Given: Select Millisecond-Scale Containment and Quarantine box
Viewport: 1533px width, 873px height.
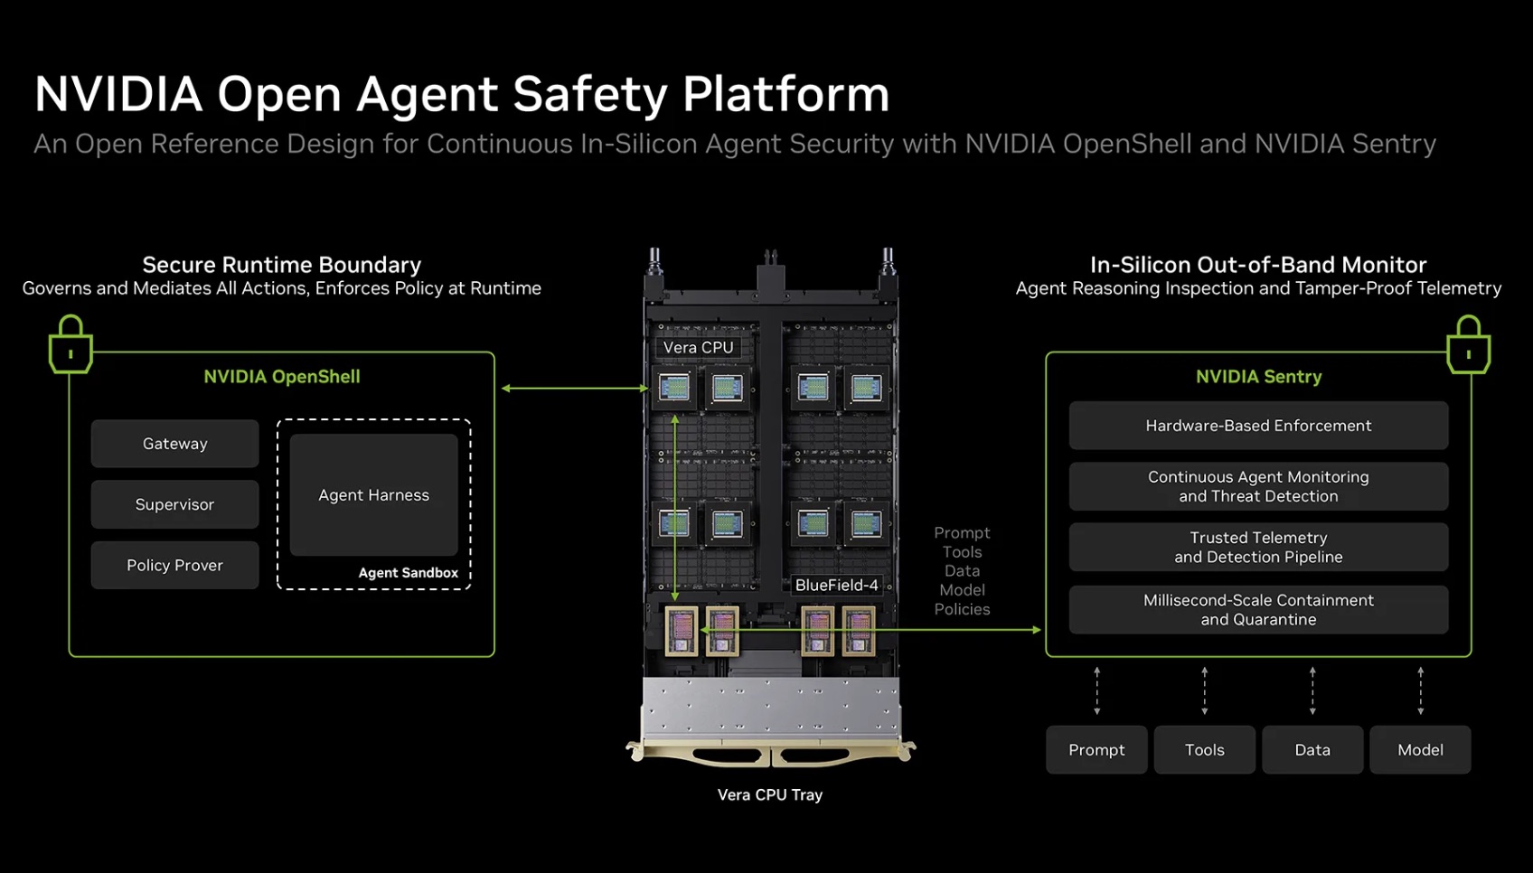Looking at the screenshot, I should (x=1258, y=610).
